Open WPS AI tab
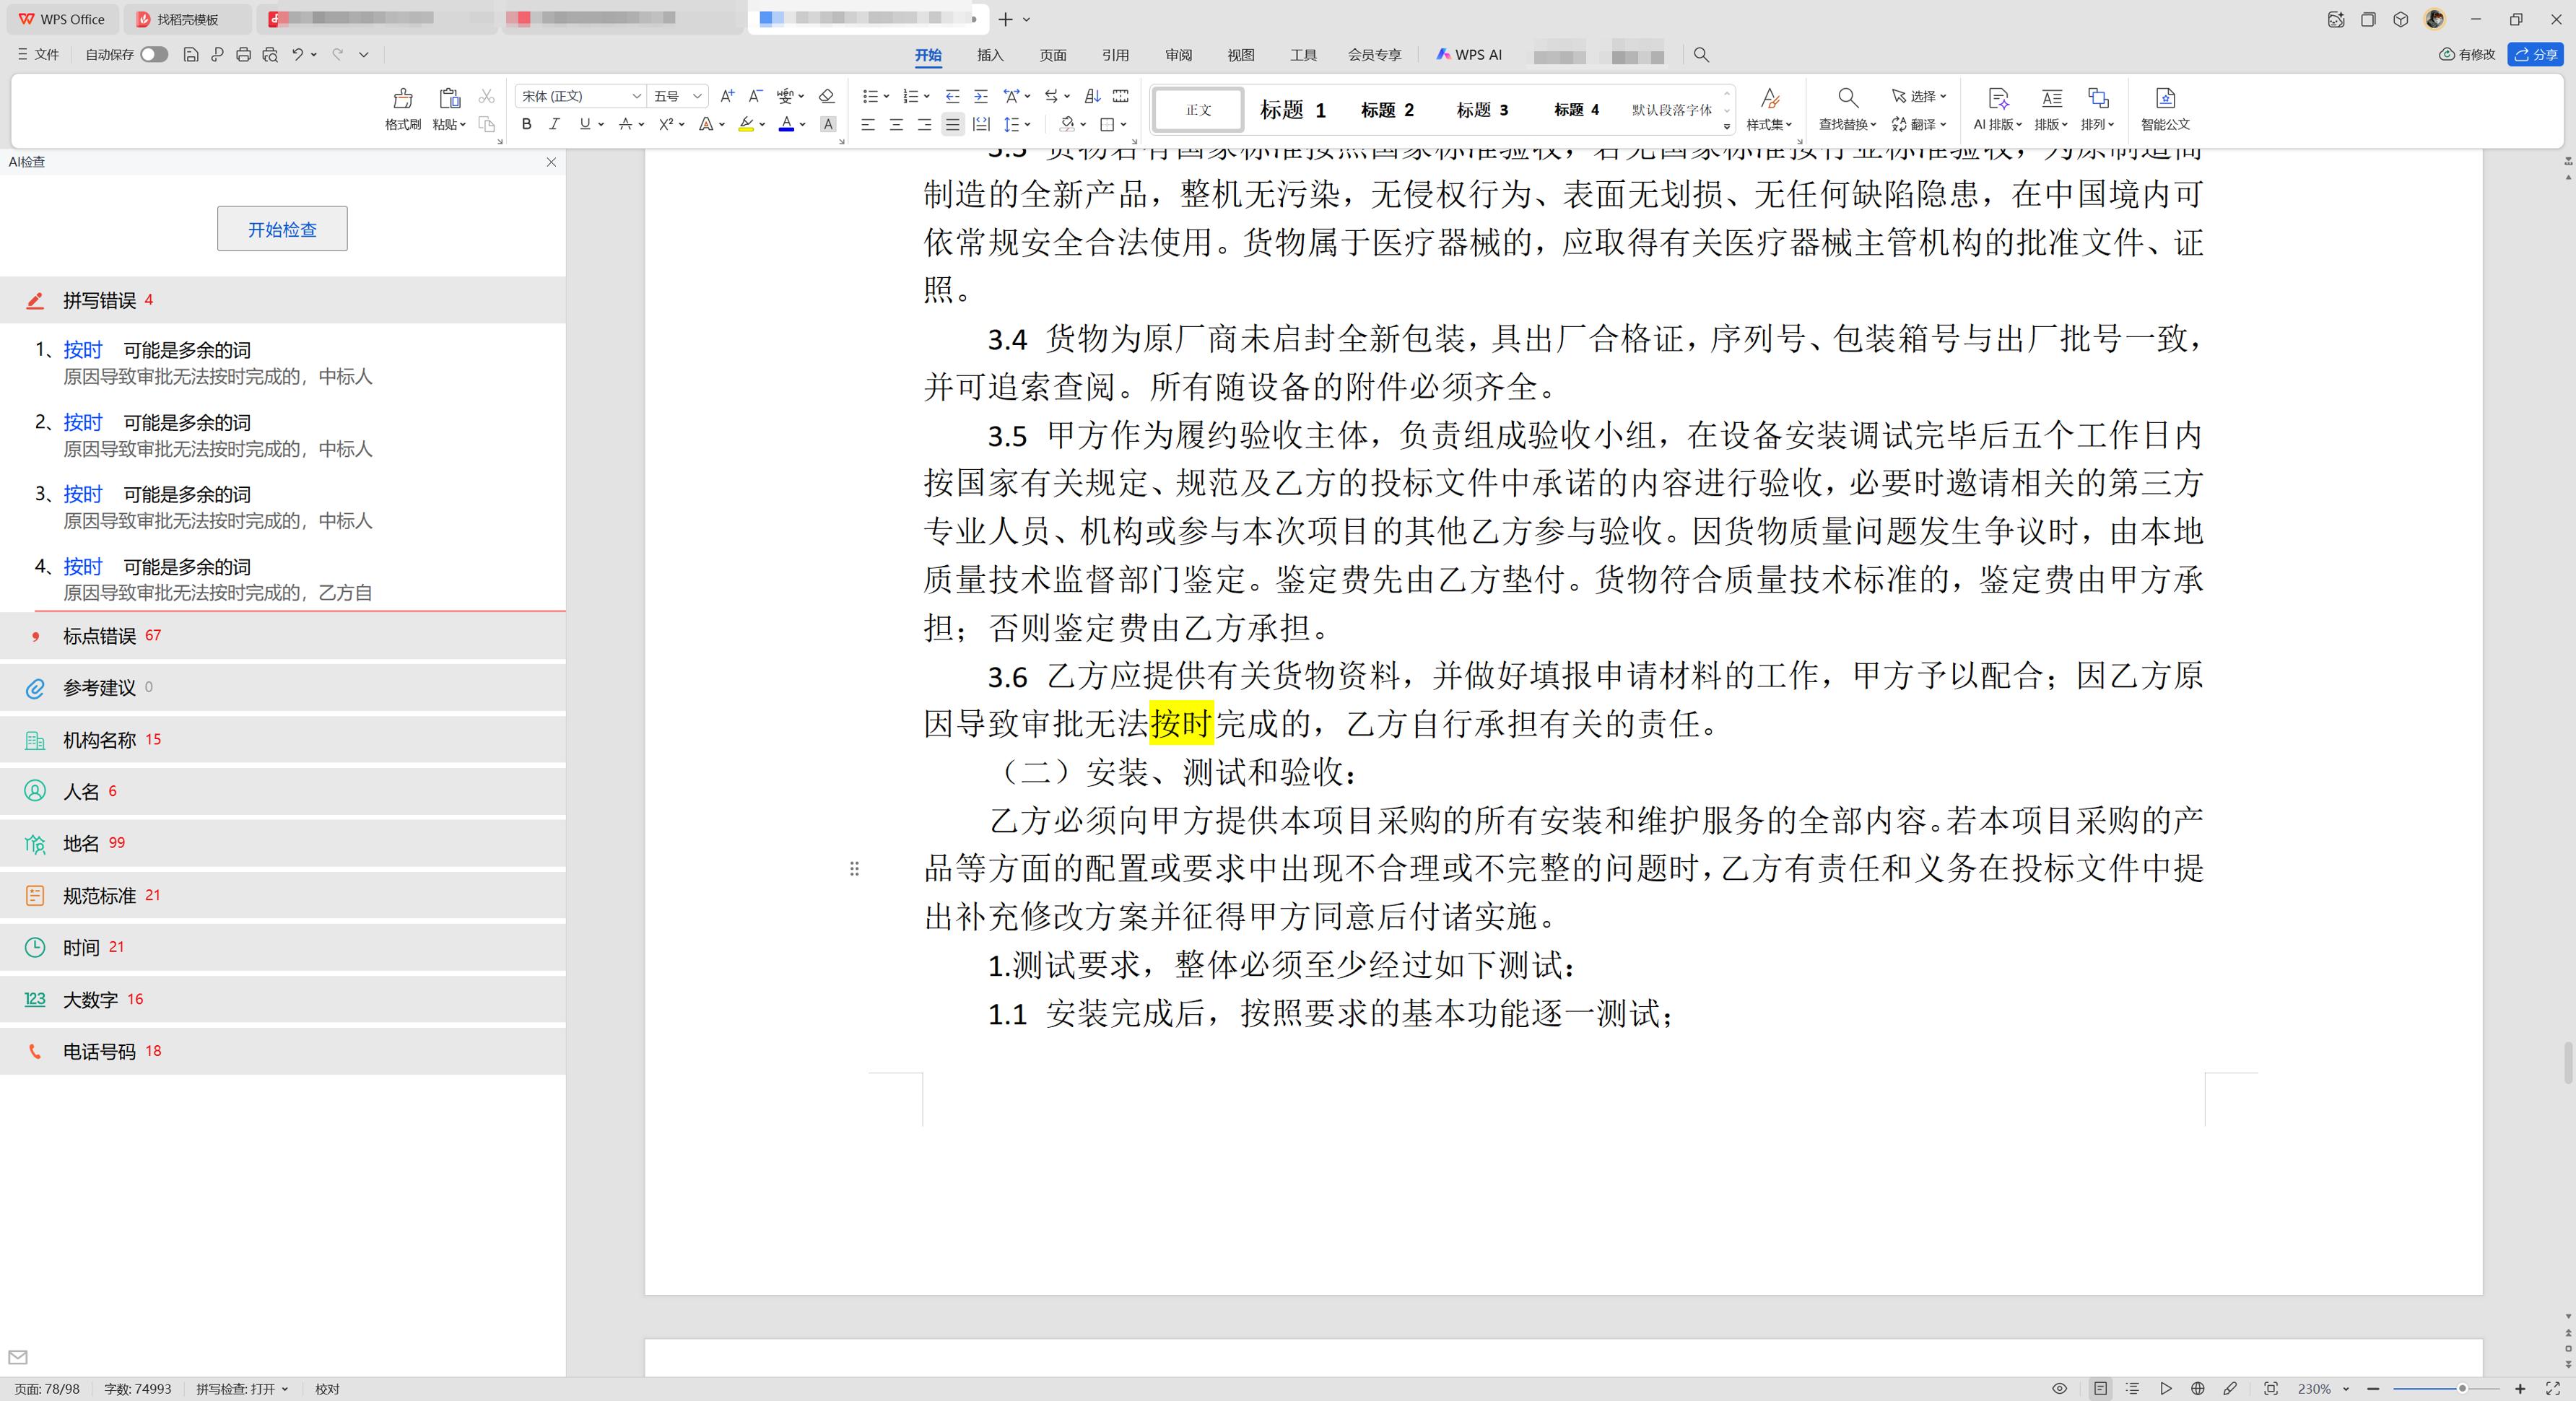The width and height of the screenshot is (2576, 1401). tap(1468, 55)
